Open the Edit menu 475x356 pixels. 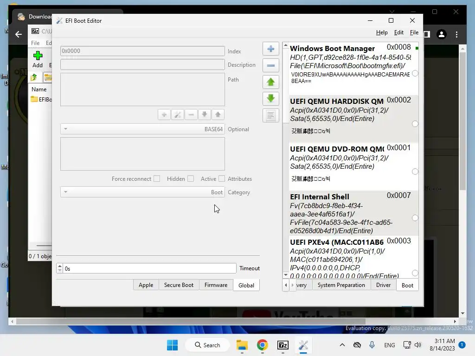[x=398, y=32]
